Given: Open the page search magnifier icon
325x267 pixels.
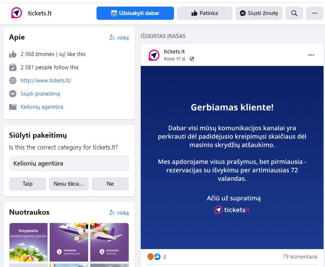Looking at the screenshot, I should (x=294, y=13).
